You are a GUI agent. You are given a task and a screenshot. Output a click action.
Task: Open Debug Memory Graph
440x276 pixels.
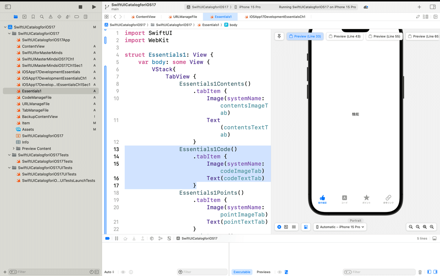(160, 238)
